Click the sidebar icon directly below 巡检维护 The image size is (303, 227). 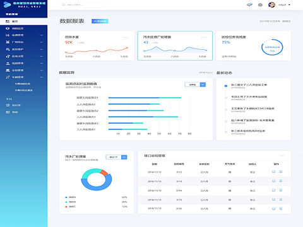click(8, 56)
